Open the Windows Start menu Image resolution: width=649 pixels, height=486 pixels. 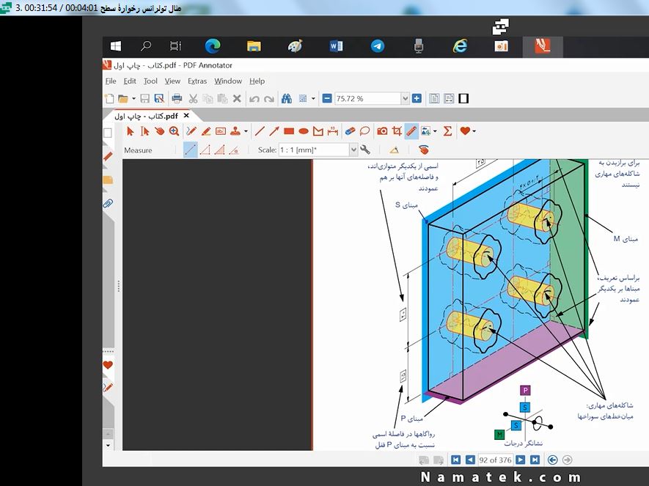[115, 46]
